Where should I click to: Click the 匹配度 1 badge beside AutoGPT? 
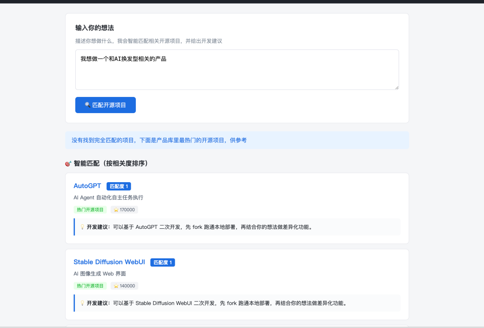119,186
